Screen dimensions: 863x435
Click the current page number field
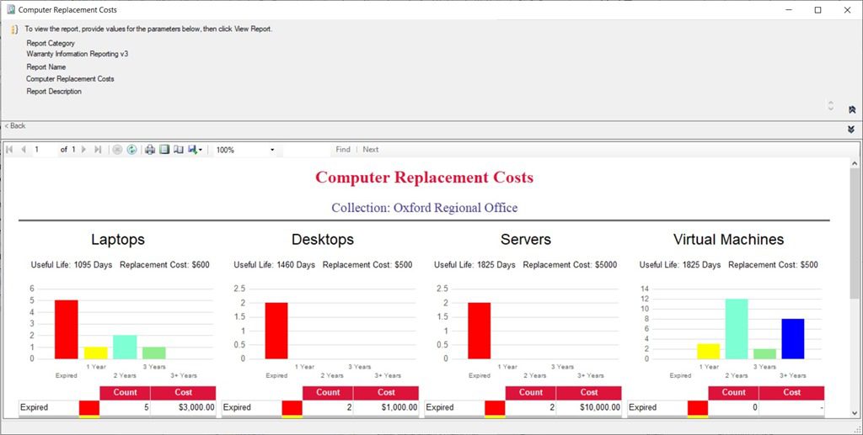click(x=44, y=150)
